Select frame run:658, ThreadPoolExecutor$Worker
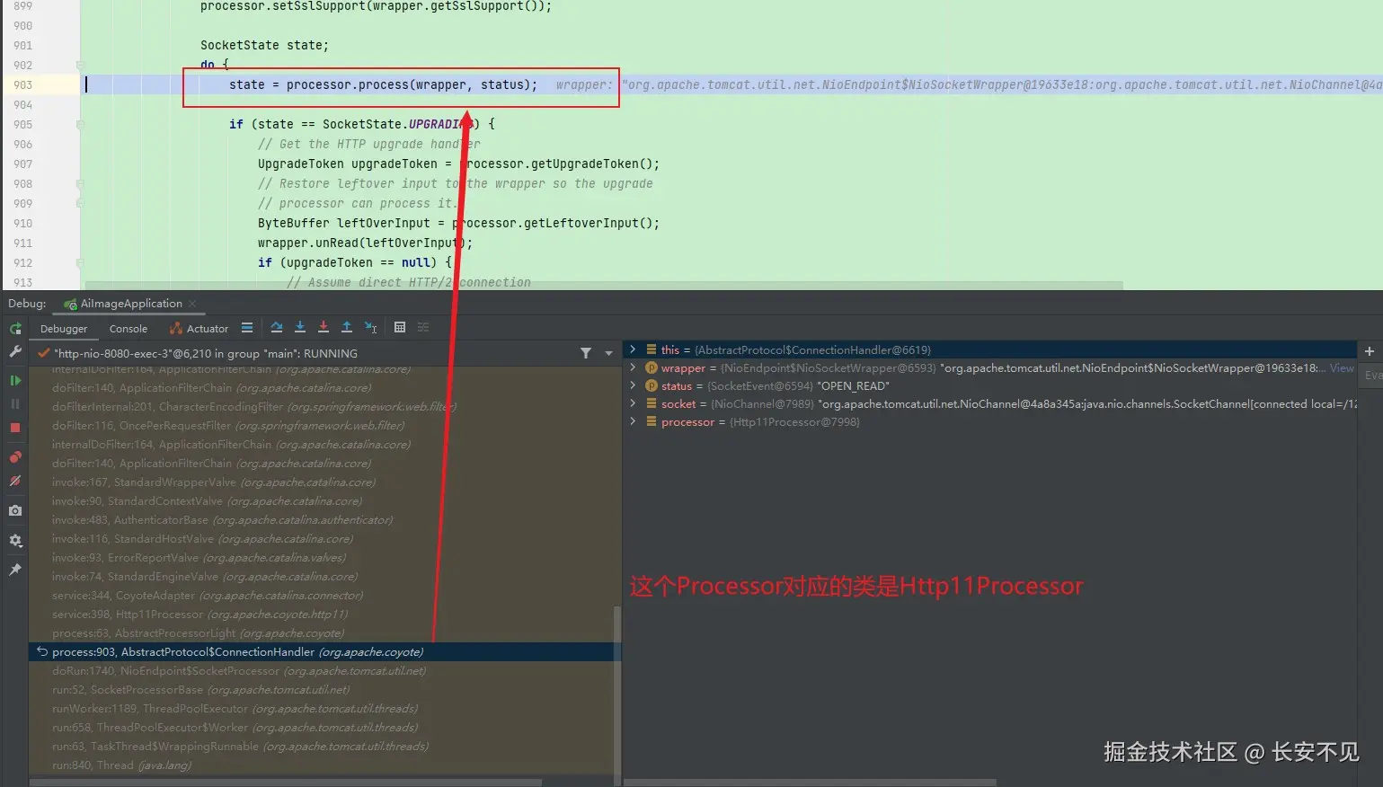Image resolution: width=1383 pixels, height=787 pixels. pyautogui.click(x=324, y=728)
